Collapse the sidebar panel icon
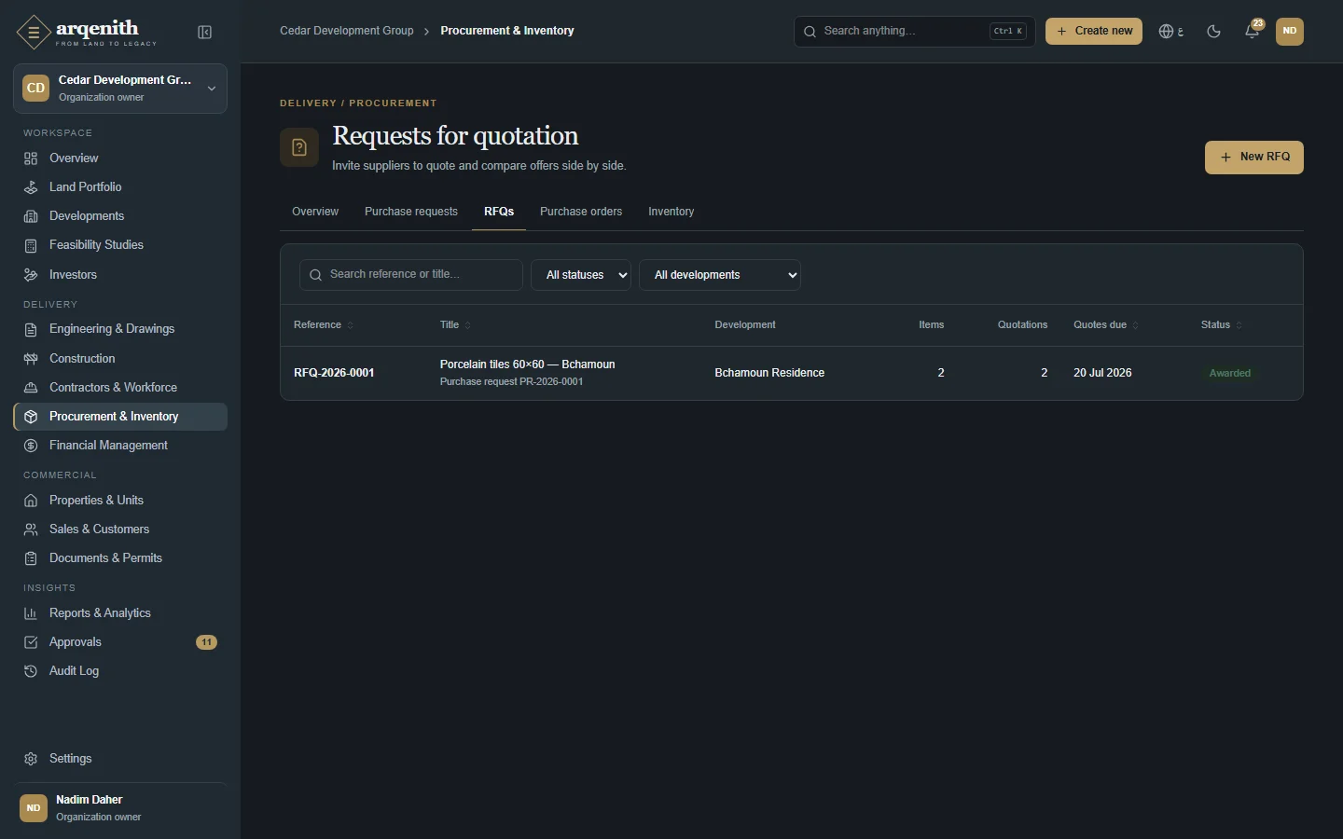 (205, 33)
